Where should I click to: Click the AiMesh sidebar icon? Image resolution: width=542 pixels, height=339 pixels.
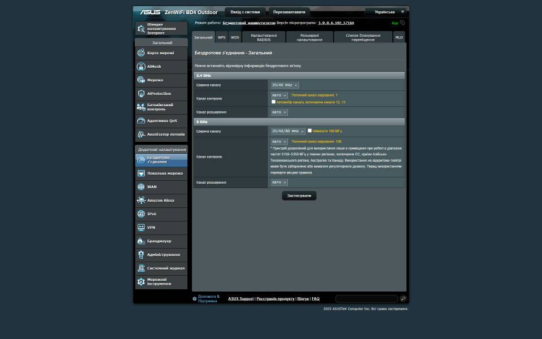point(141,67)
